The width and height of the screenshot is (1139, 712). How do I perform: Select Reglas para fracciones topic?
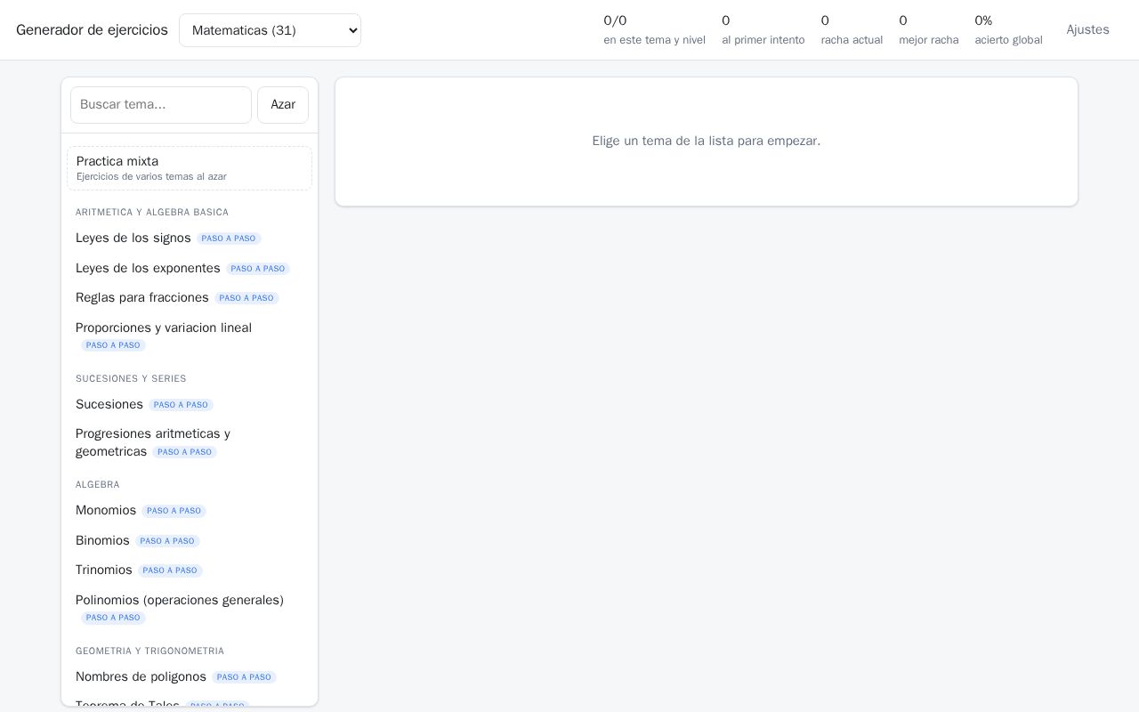190,298
